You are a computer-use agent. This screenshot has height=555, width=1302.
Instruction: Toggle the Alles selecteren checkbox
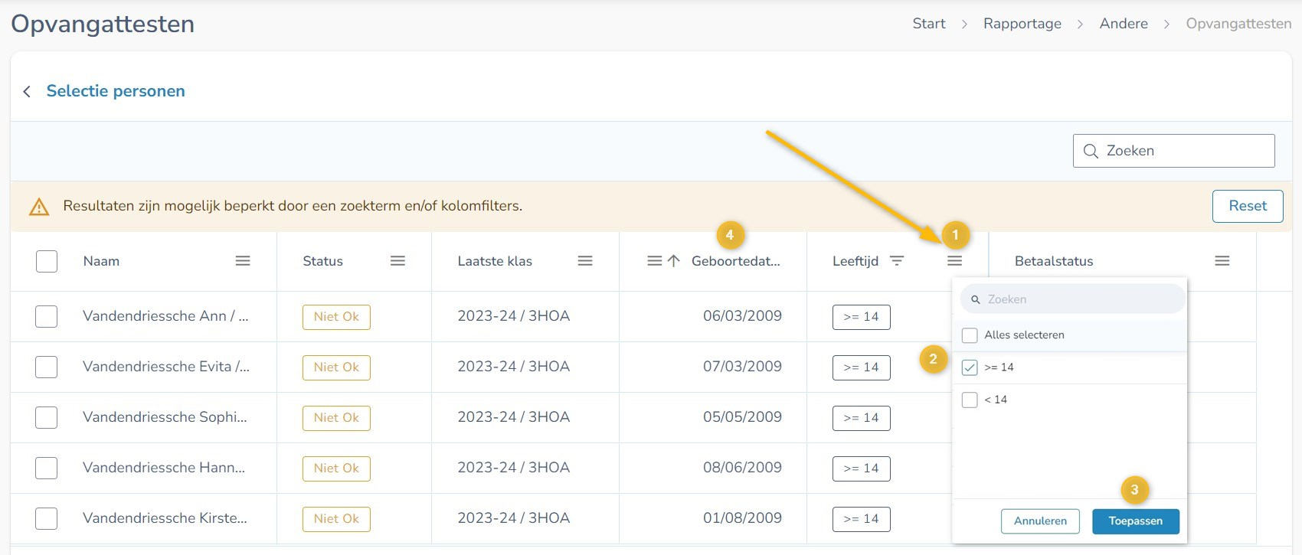[x=970, y=335]
